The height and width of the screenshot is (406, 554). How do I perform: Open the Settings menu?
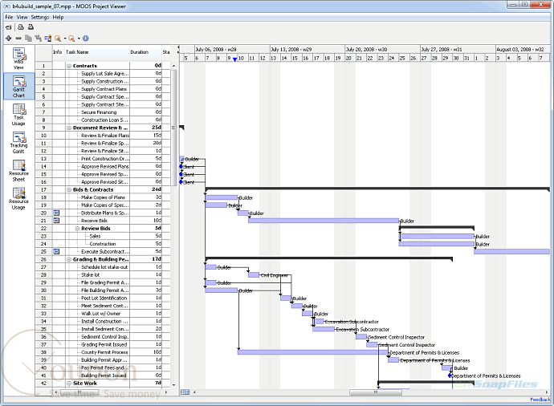[x=40, y=17]
